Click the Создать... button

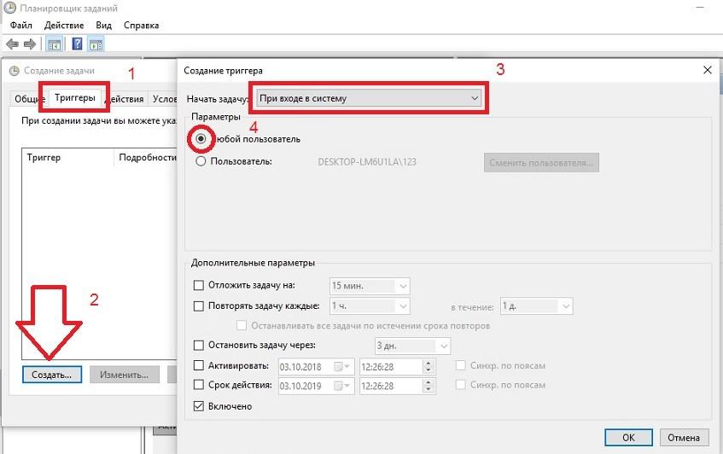[51, 375]
